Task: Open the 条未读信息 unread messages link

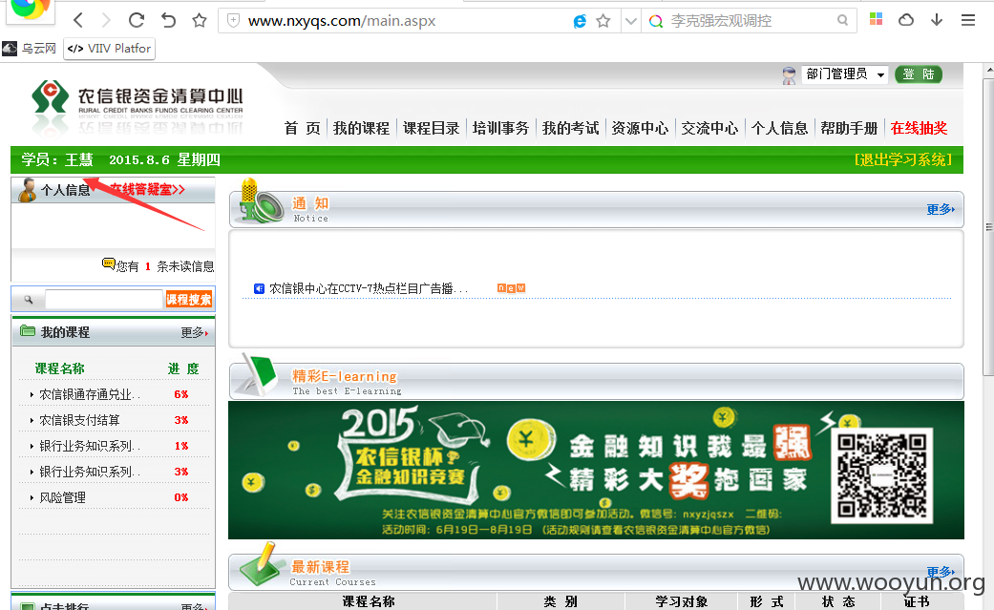Action: (185, 266)
